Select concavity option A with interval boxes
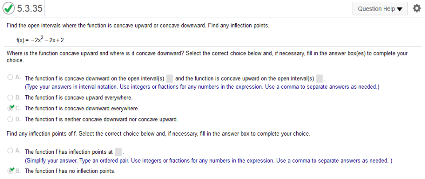Screen dimensions: 425x179 (x=10, y=78)
